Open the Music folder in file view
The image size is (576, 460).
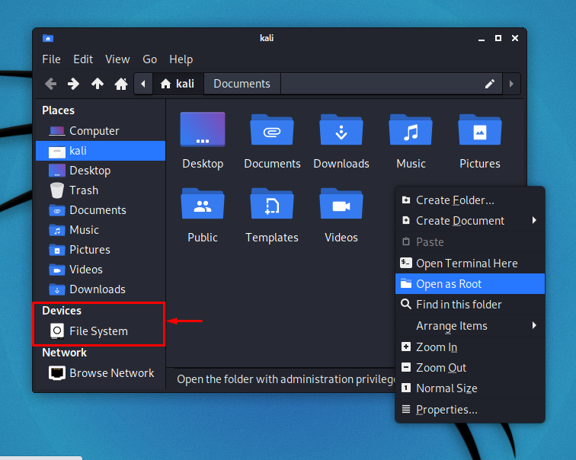click(x=411, y=130)
